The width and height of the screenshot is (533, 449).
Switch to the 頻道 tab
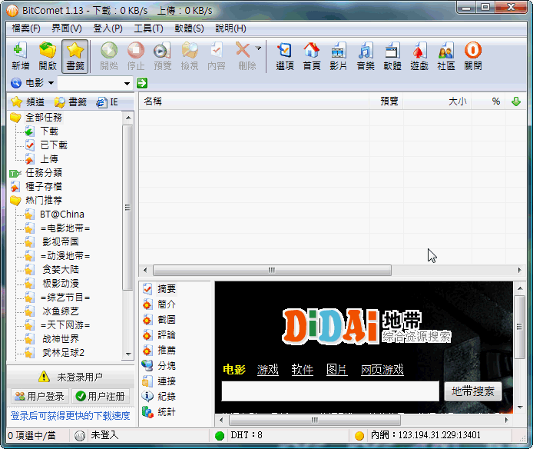28,101
